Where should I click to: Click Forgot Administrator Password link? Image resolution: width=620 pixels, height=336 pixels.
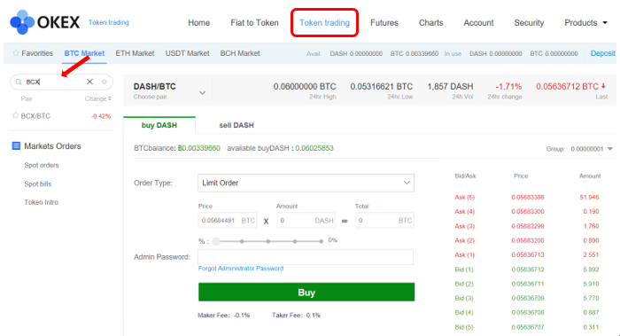coord(241,269)
